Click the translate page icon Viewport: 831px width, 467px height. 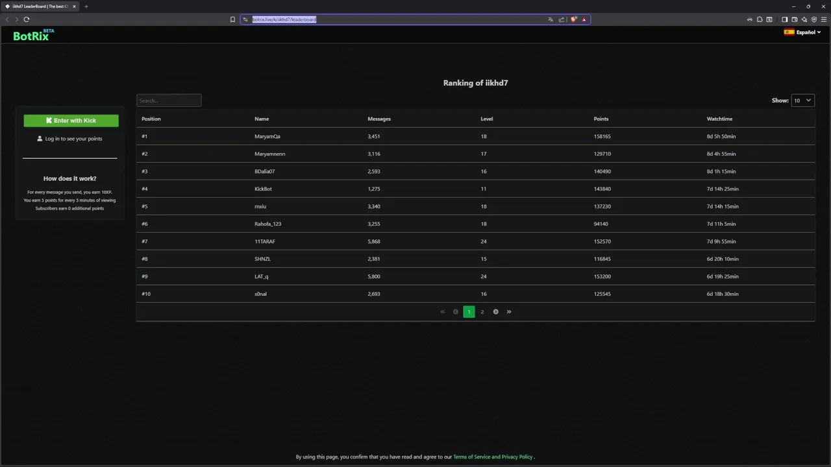coord(551,19)
